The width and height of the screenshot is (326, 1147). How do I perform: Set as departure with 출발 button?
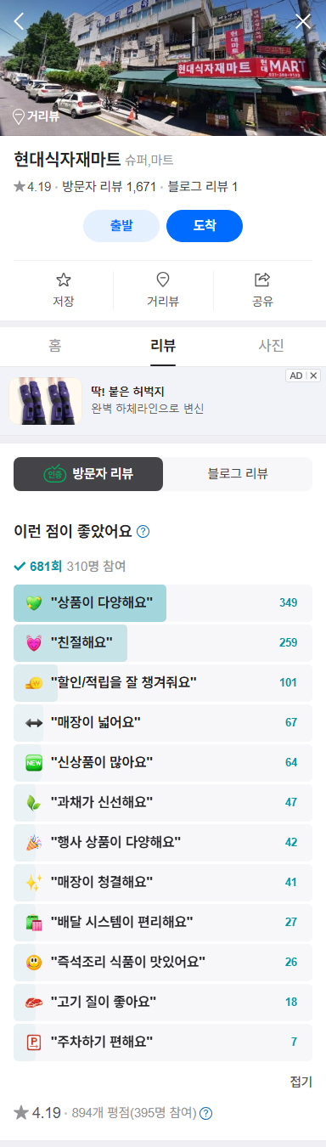121,226
